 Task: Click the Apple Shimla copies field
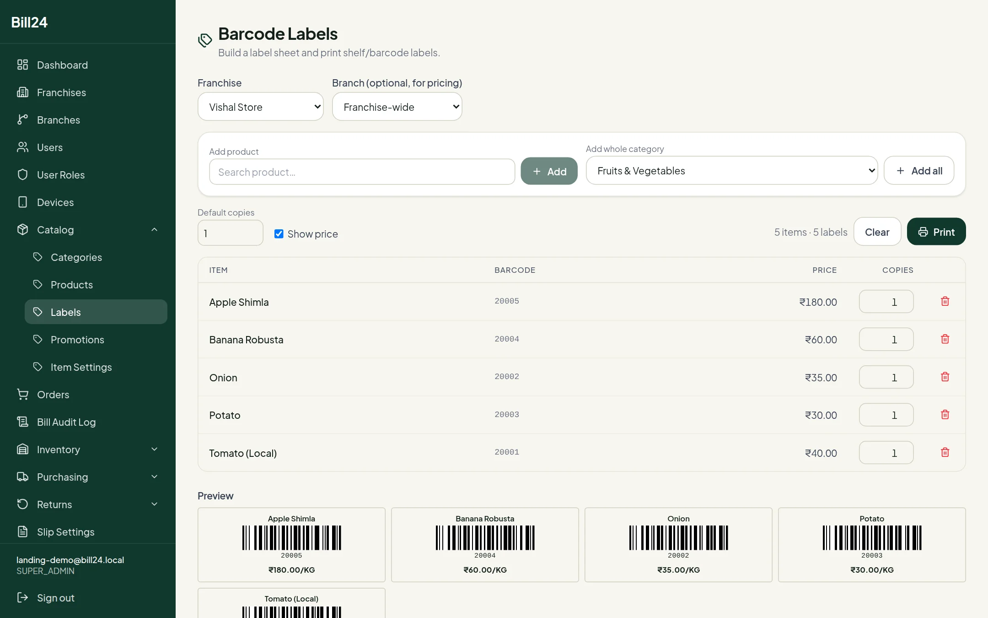886,302
